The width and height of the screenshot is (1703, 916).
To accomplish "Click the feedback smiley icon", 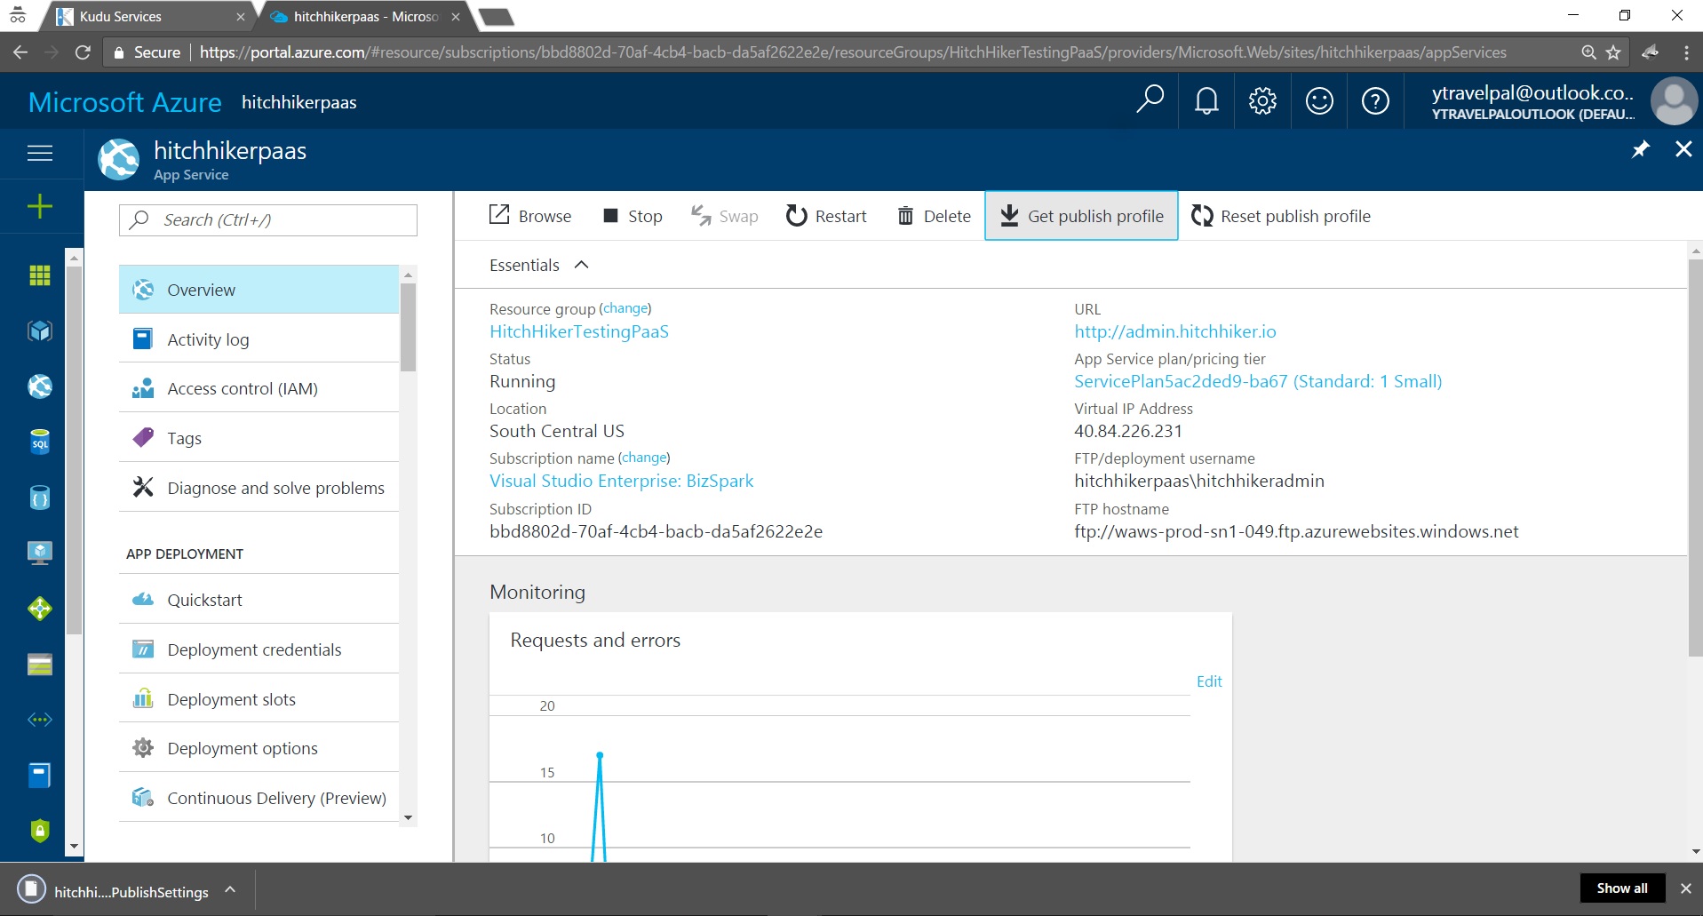I will 1319,100.
